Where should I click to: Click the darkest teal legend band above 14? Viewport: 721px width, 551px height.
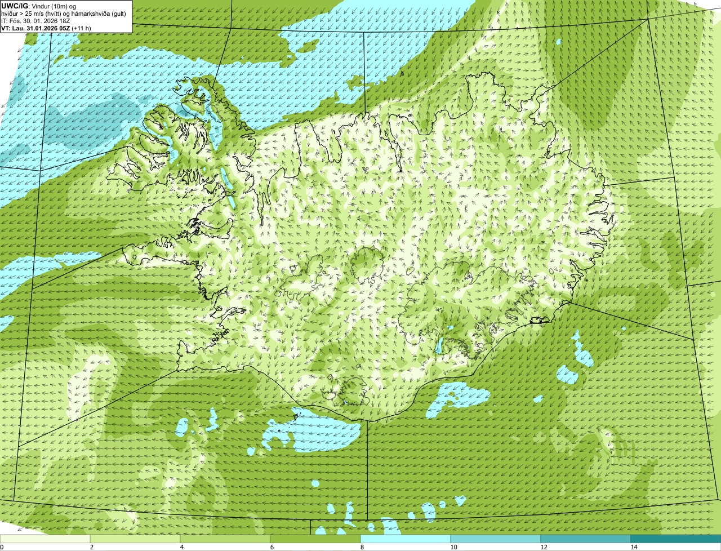pyautogui.click(x=676, y=539)
